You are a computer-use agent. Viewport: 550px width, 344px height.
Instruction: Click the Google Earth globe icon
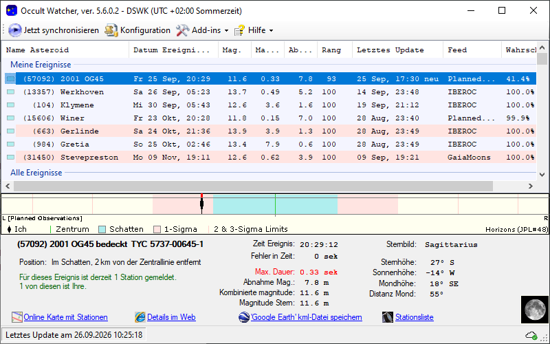click(244, 317)
